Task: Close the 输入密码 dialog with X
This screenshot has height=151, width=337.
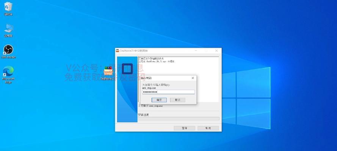Action: (193, 78)
